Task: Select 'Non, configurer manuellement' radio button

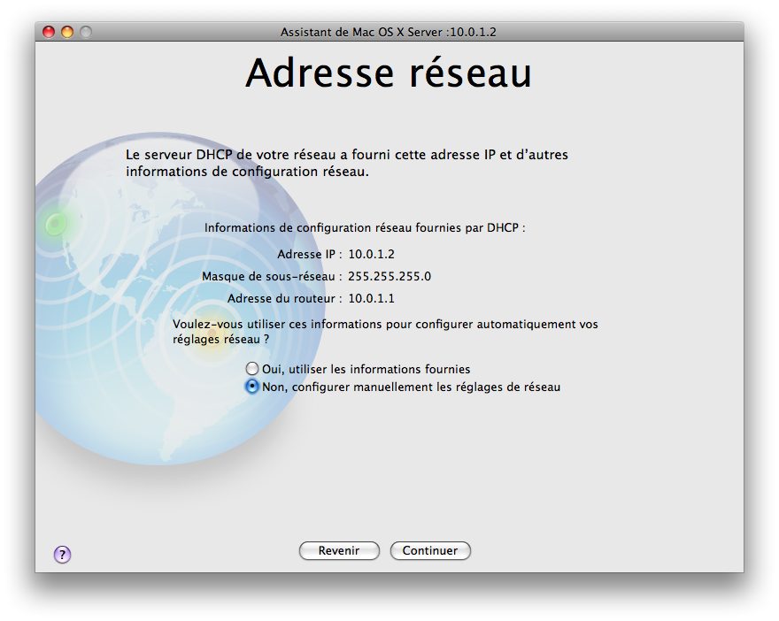Action: [252, 387]
